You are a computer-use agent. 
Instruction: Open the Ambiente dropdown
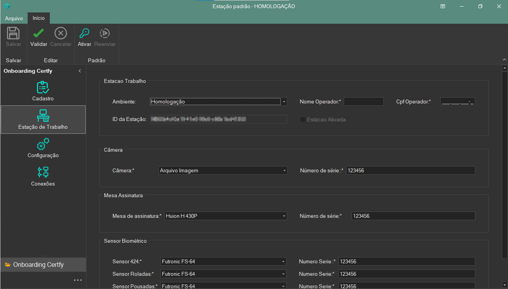(x=284, y=102)
